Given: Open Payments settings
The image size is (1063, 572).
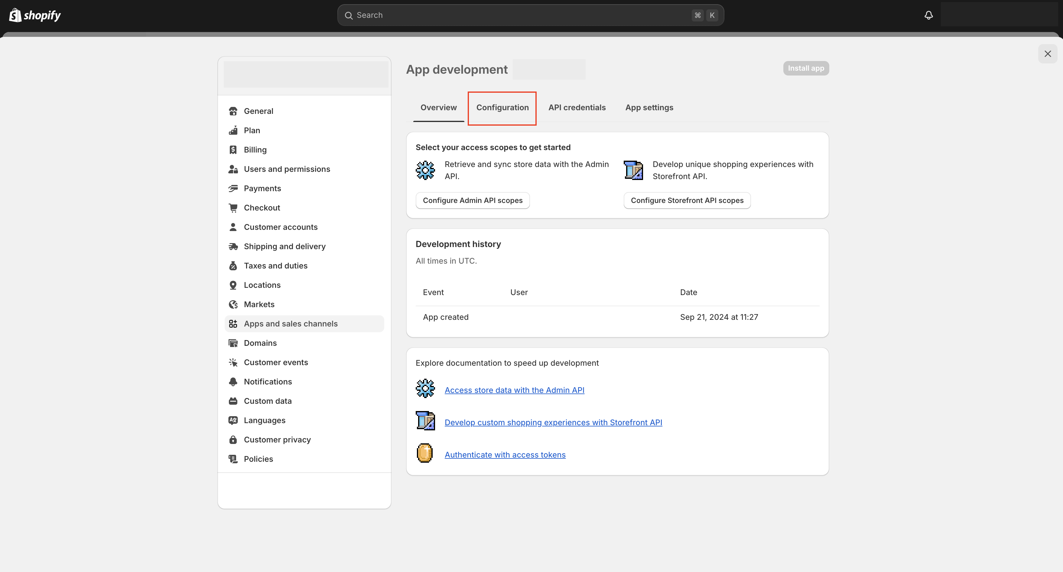Looking at the screenshot, I should coord(304,188).
